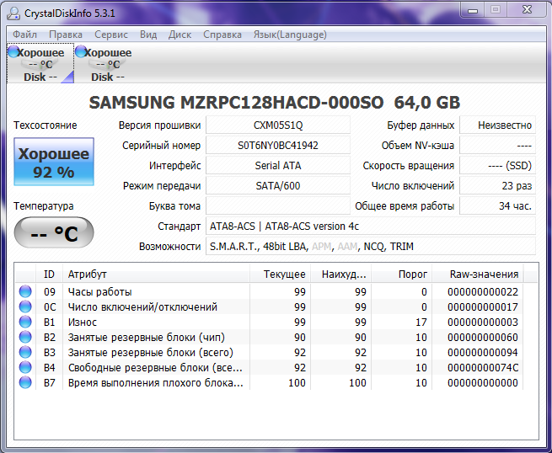552x453 pixels.
Task: Click the Объем NV-кэша value field
Action: click(498, 146)
